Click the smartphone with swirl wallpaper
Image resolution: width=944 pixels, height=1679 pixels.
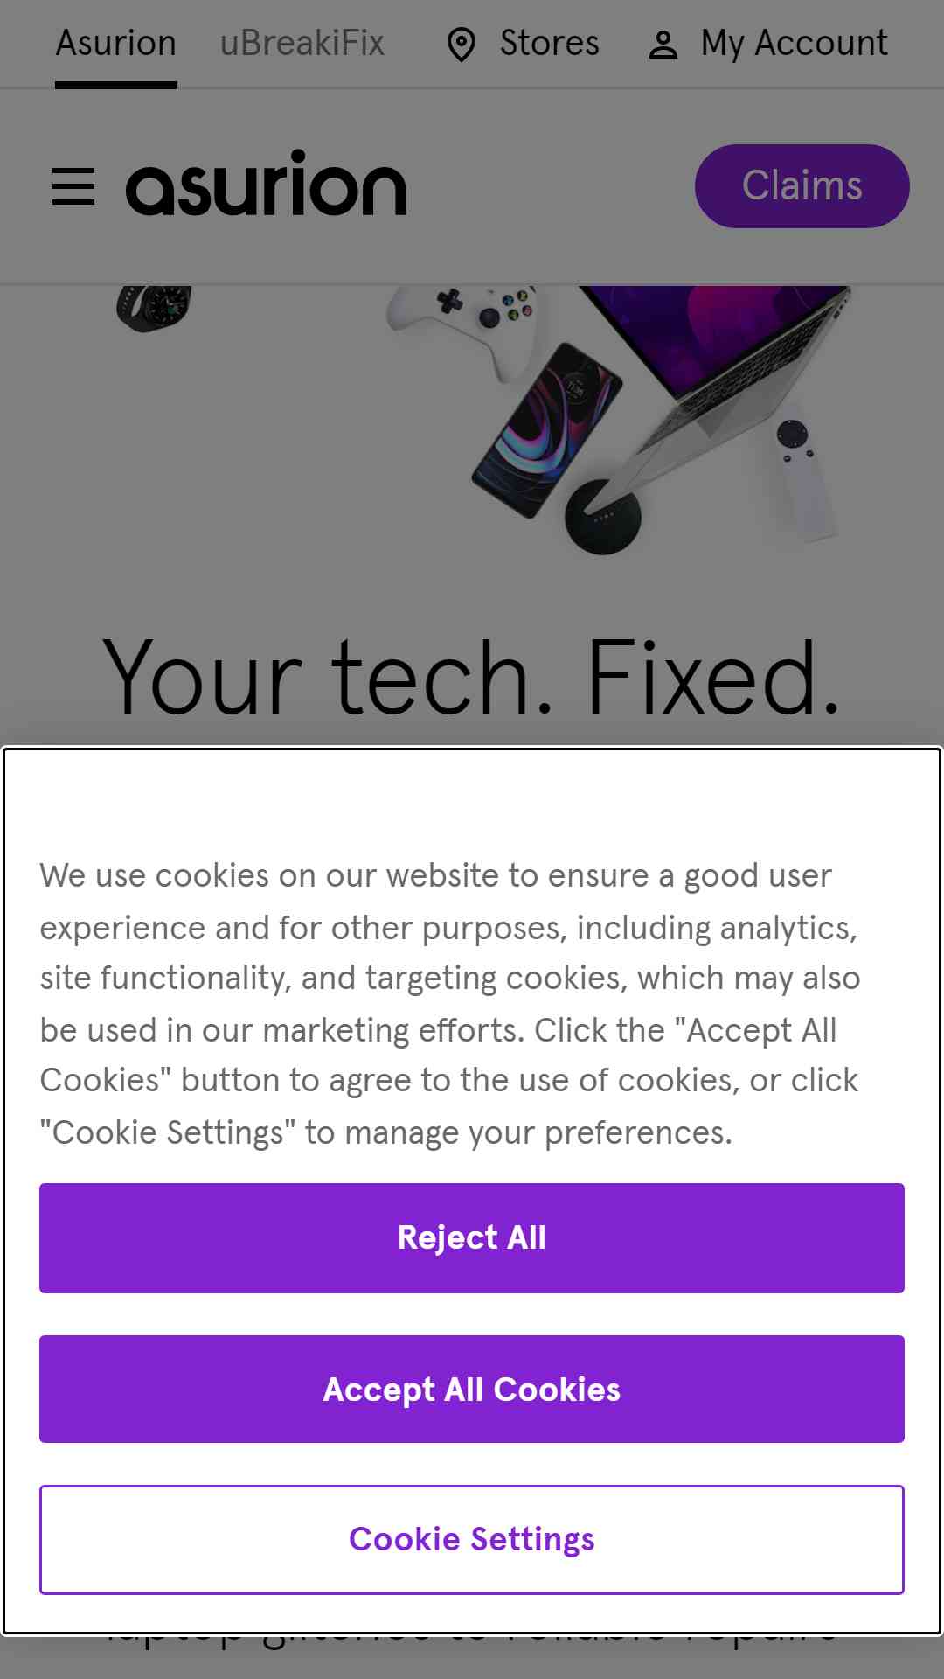[547, 428]
